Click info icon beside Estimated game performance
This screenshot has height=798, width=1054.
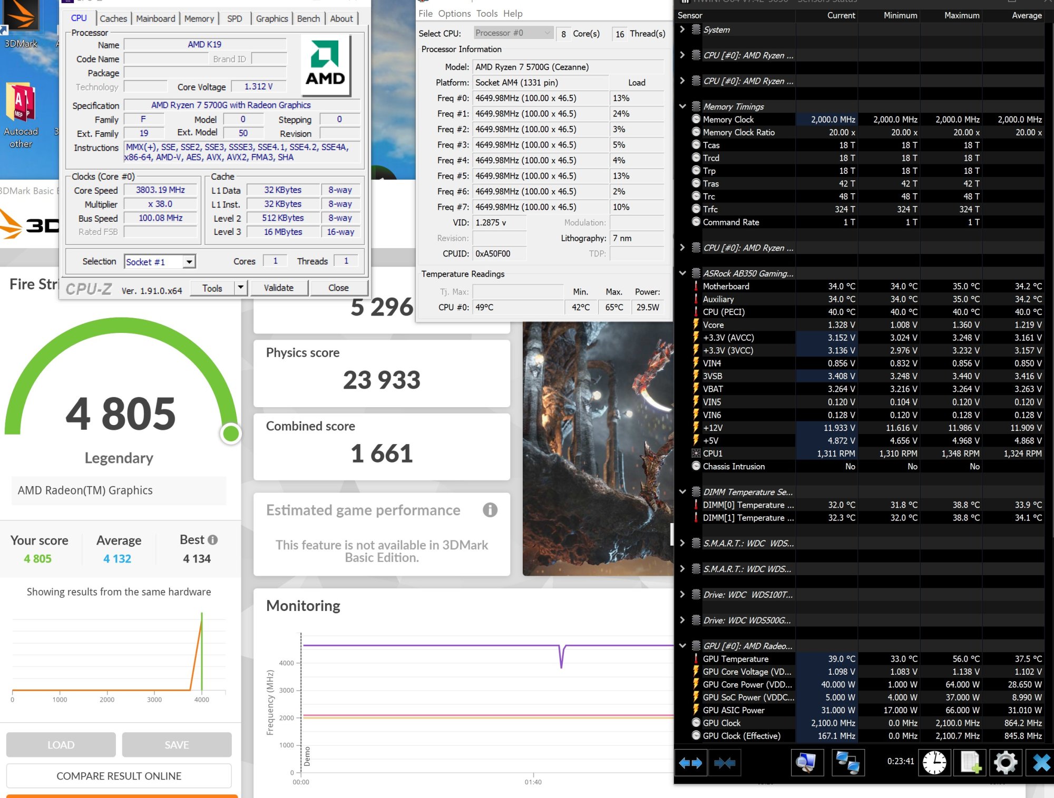490,510
